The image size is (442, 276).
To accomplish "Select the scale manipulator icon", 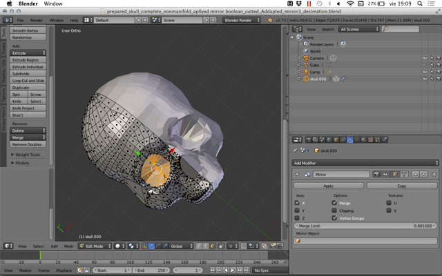I will tap(165, 246).
